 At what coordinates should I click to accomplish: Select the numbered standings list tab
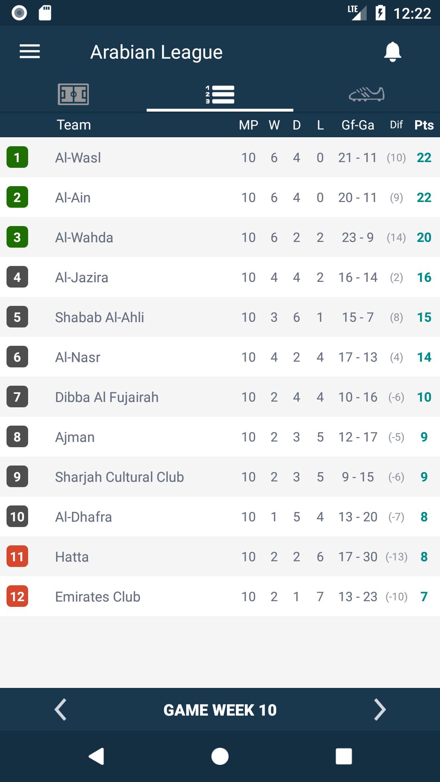[x=220, y=94]
